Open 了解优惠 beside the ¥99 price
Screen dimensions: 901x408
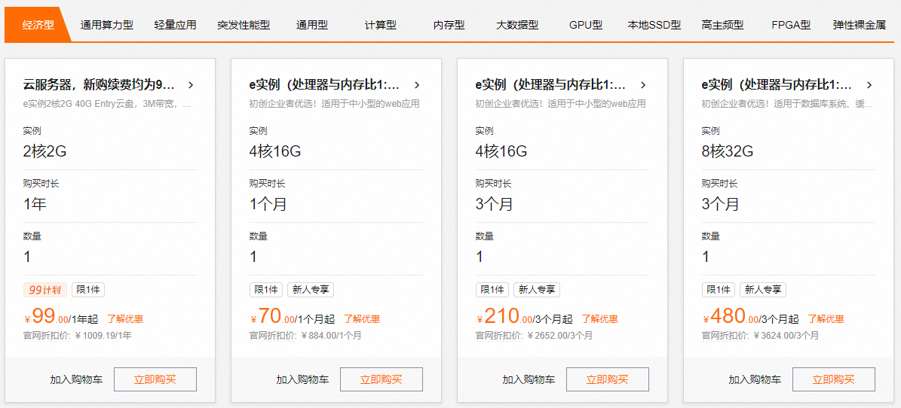125,319
